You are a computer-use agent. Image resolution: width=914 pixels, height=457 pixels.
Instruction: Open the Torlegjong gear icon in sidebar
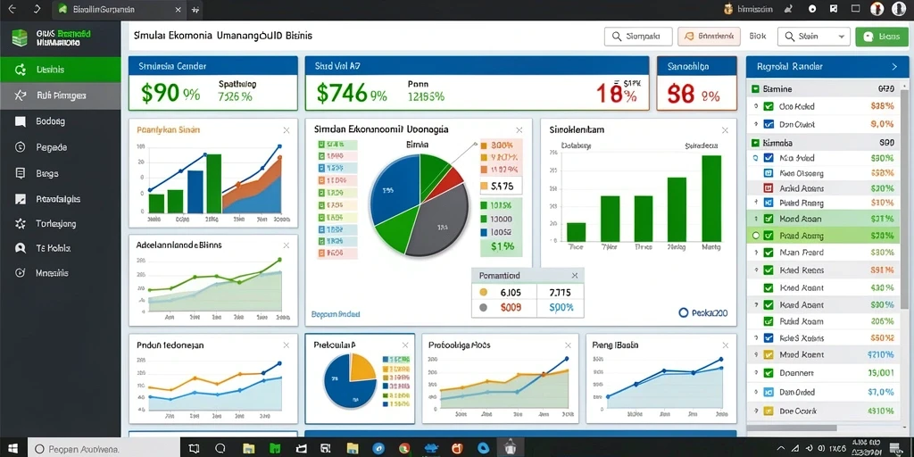tap(21, 223)
